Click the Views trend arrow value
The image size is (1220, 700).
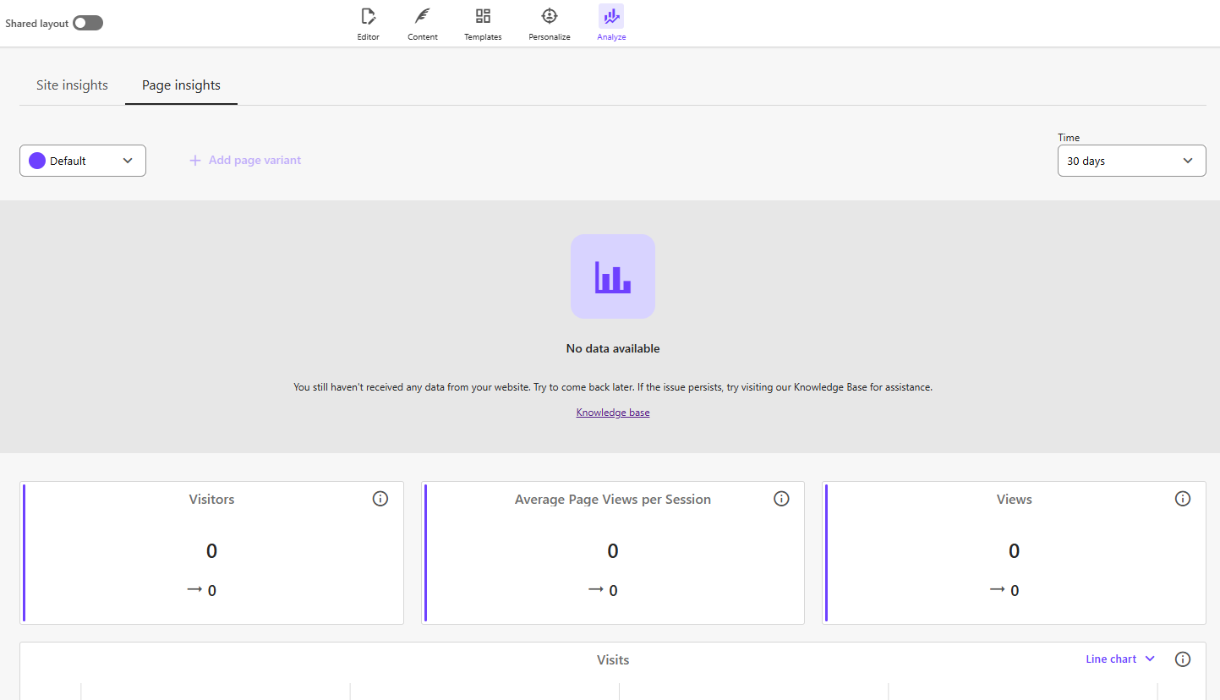1004,590
